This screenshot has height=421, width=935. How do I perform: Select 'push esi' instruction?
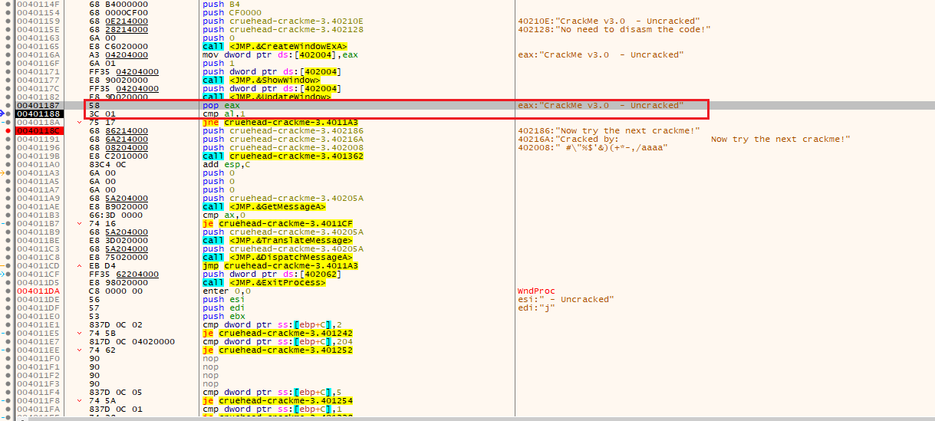[224, 299]
